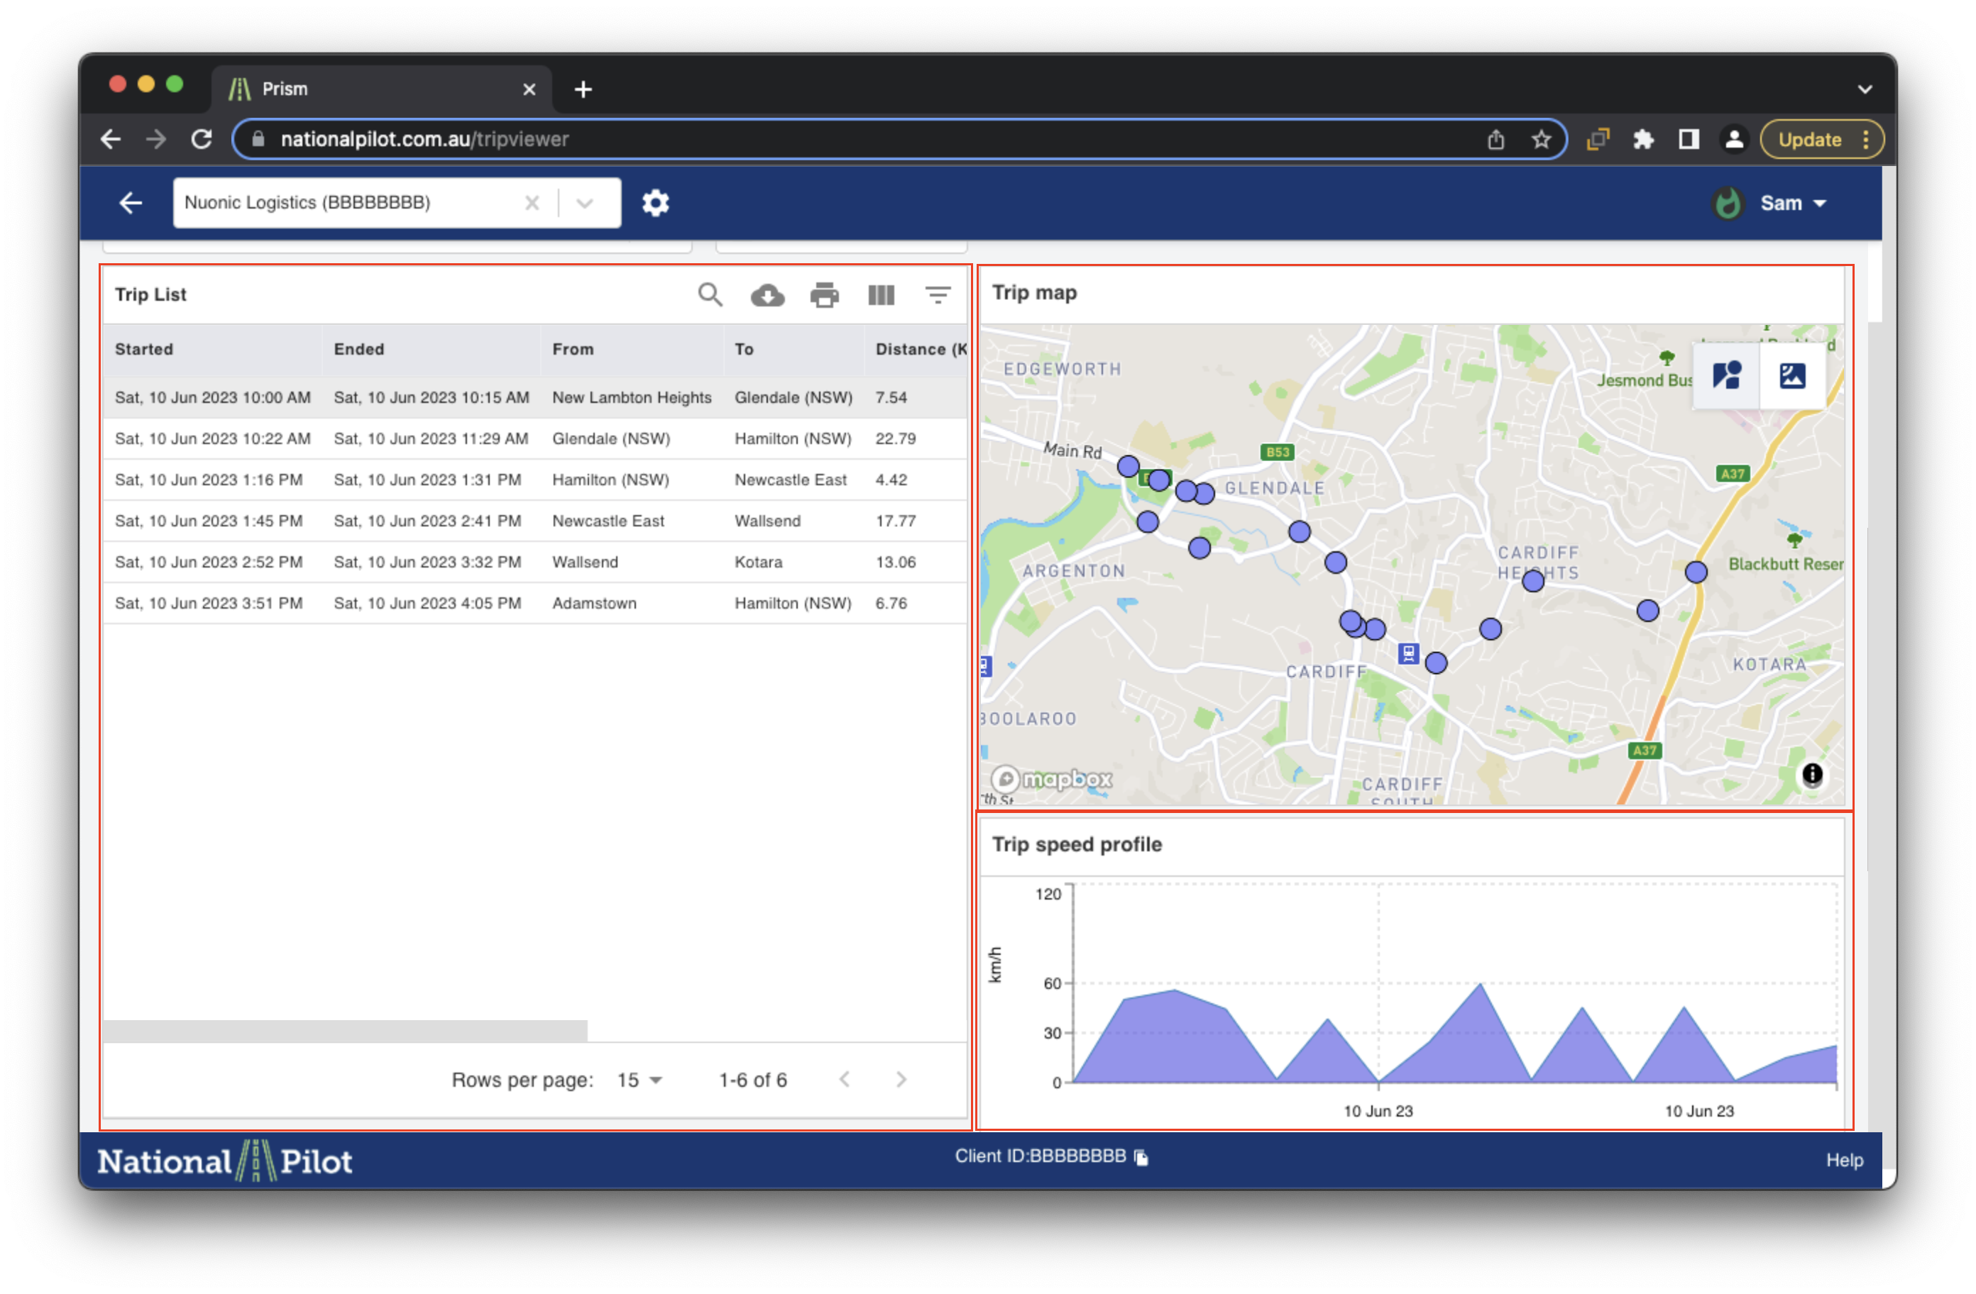Toggle the map shapes and markers layer button

[1726, 376]
